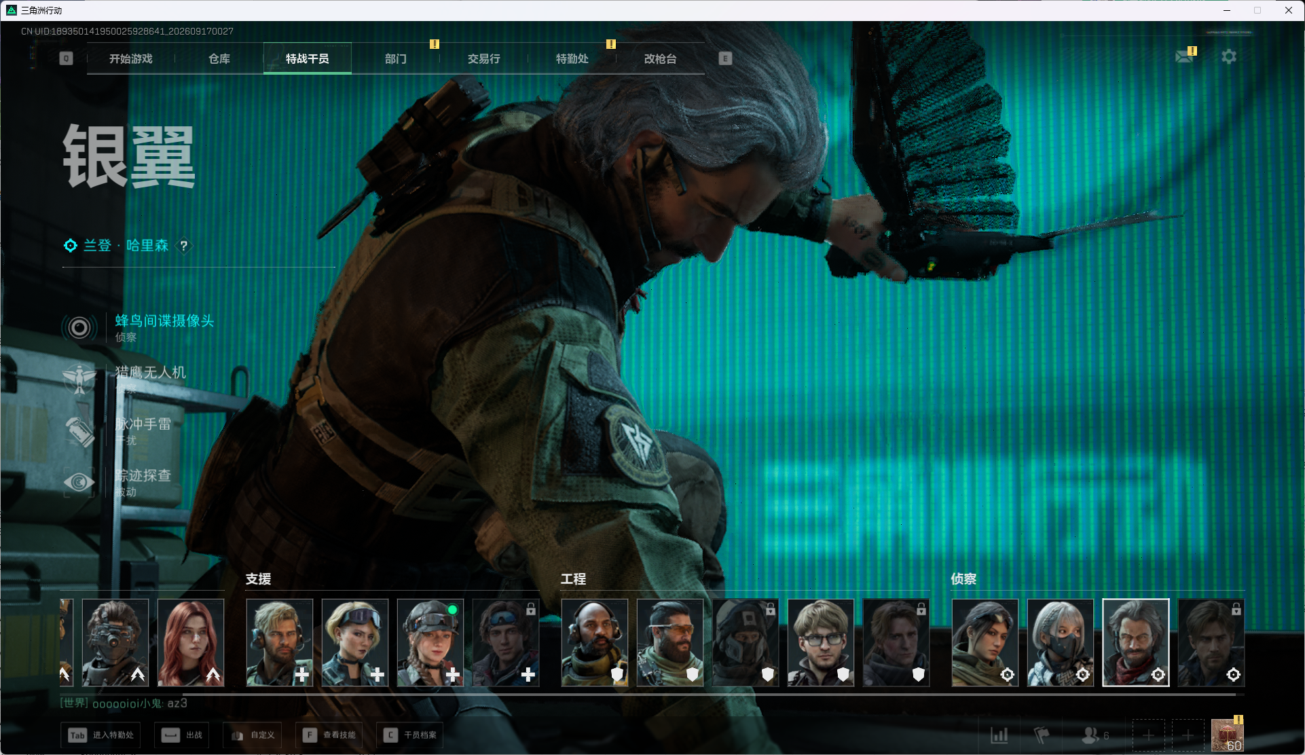
Task: Click the second empty squad slot plus
Action: 1188,735
